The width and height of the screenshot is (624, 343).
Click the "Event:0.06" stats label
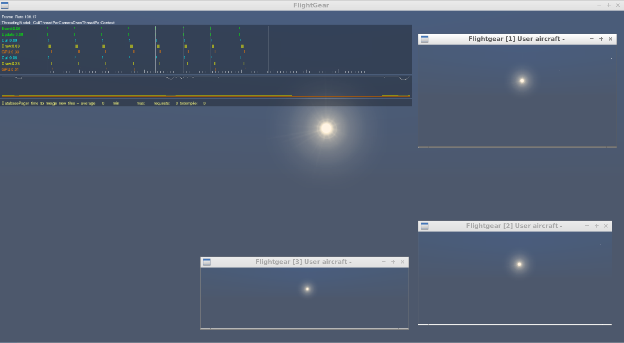pos(11,29)
